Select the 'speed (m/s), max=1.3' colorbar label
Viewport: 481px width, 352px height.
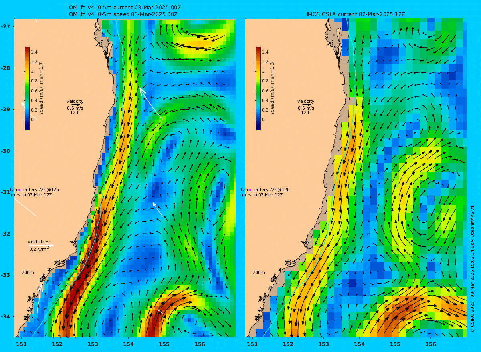(x=273, y=88)
